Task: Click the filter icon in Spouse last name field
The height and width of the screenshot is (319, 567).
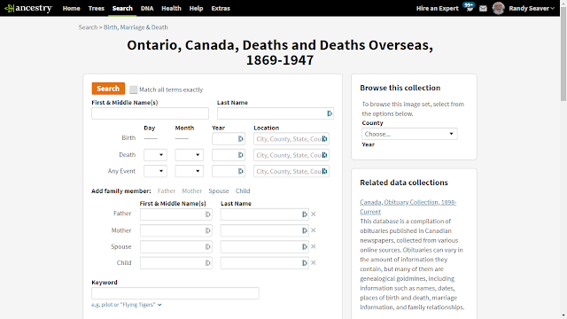Action: click(305, 246)
